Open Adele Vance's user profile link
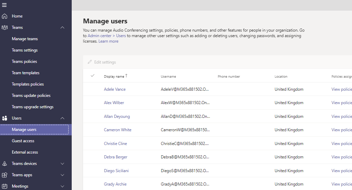 pyautogui.click(x=115, y=89)
